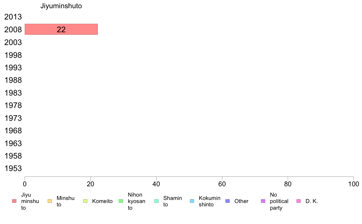
Task: Click the Komeito legend text
Action: [102, 201]
